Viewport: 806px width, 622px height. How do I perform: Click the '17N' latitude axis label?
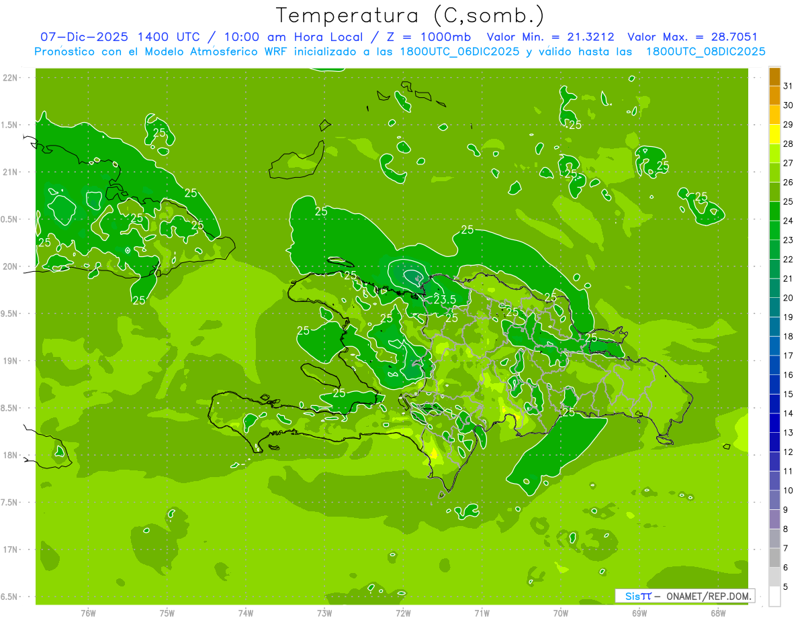[x=10, y=550]
